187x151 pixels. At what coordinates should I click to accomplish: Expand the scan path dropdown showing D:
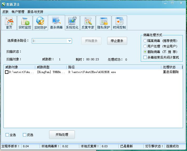[x=70, y=41]
